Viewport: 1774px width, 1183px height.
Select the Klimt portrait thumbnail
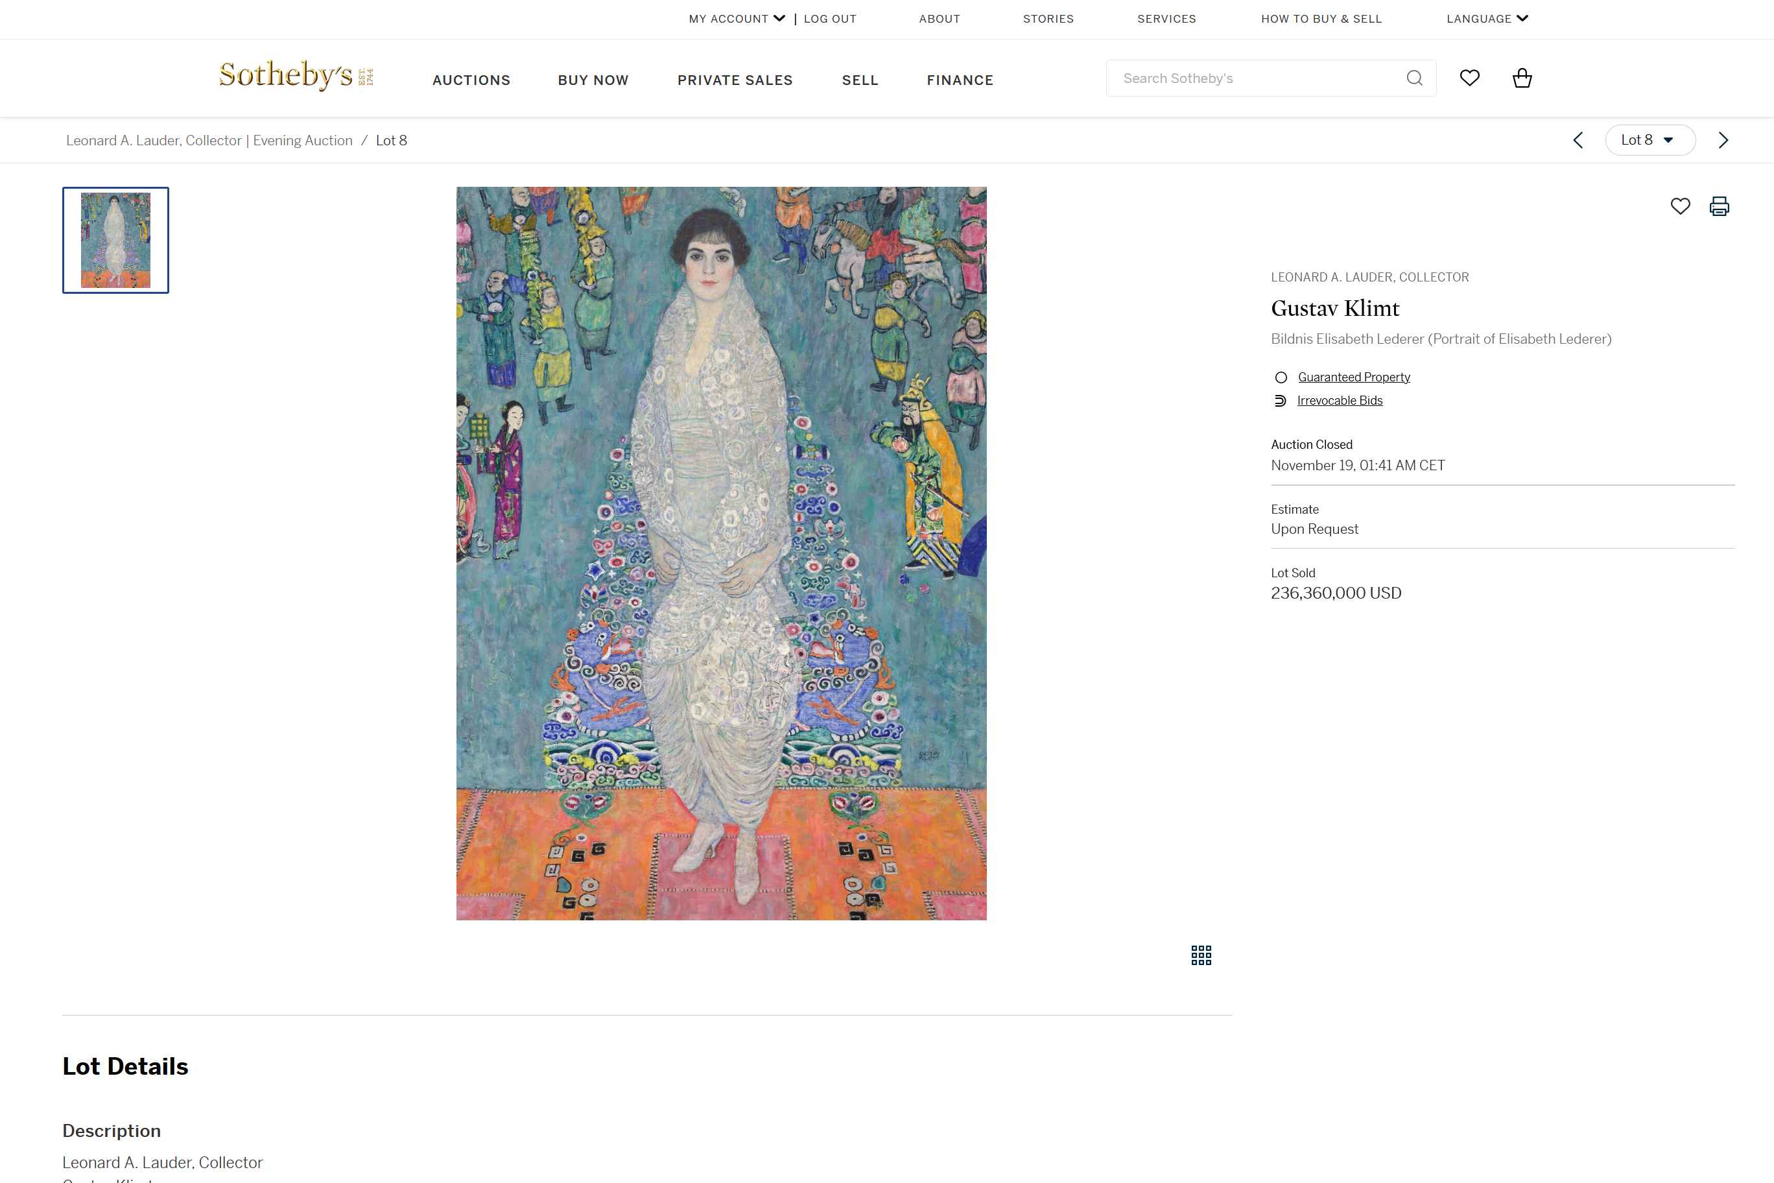pyautogui.click(x=115, y=240)
